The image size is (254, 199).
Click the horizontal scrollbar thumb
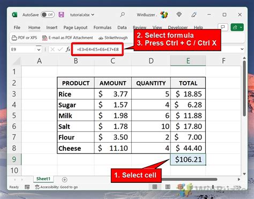(189, 179)
